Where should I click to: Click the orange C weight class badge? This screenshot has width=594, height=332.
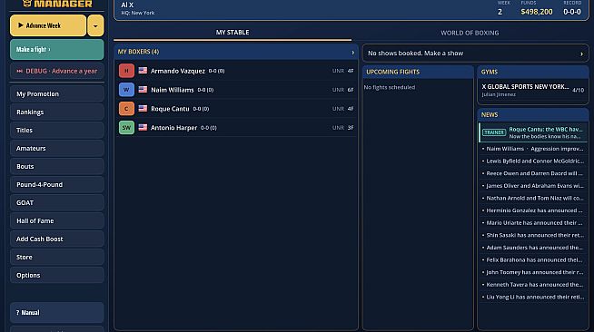click(126, 109)
